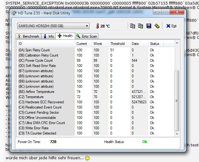Click the Power On Time value 728

click(53, 142)
